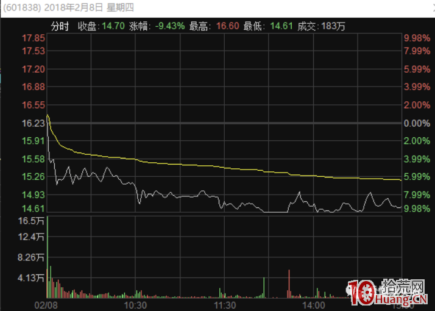
Task: Click the tall red volume bar after 11:30
Action: pos(289,284)
